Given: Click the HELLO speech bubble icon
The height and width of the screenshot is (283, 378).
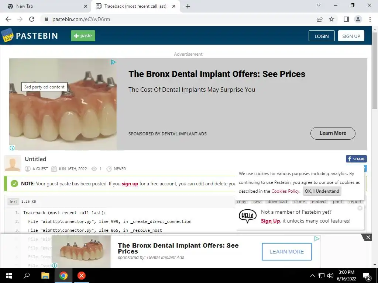Looking at the screenshot, I should 248,216.
